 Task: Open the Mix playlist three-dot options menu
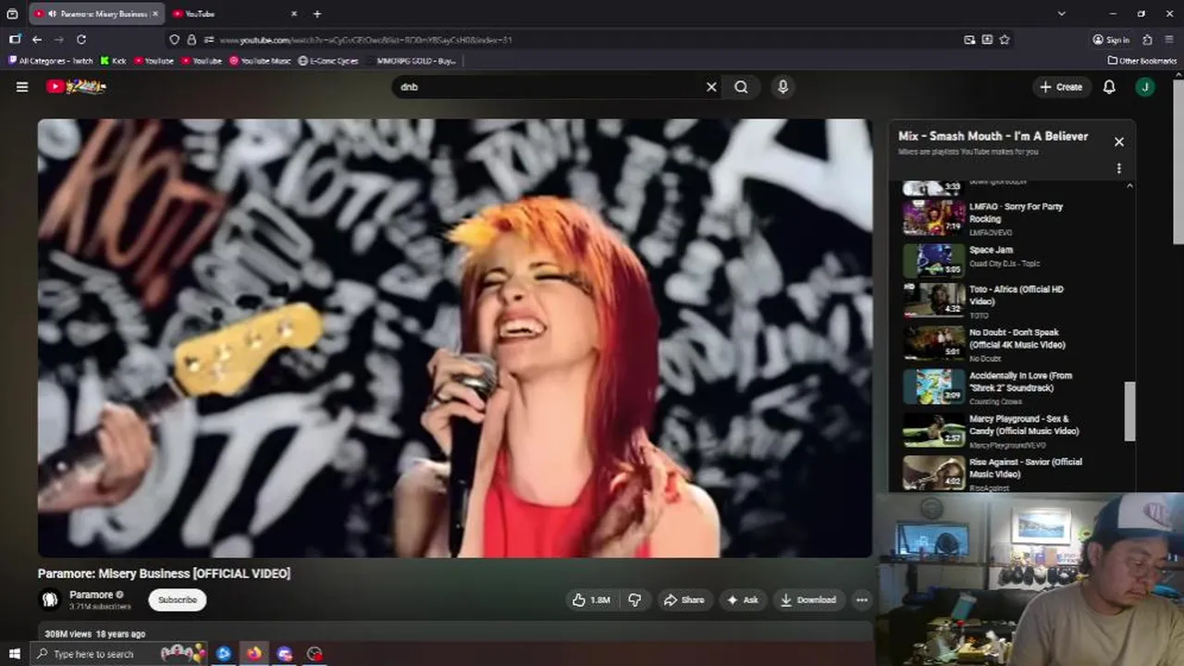point(1118,168)
